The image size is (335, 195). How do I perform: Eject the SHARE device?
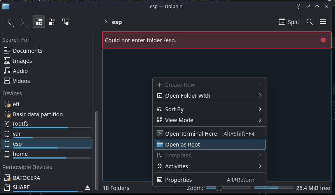(x=87, y=188)
